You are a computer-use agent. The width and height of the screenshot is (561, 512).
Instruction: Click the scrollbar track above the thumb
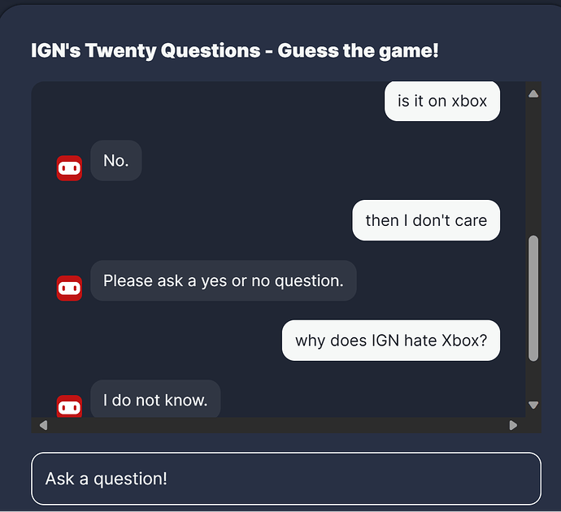point(533,167)
